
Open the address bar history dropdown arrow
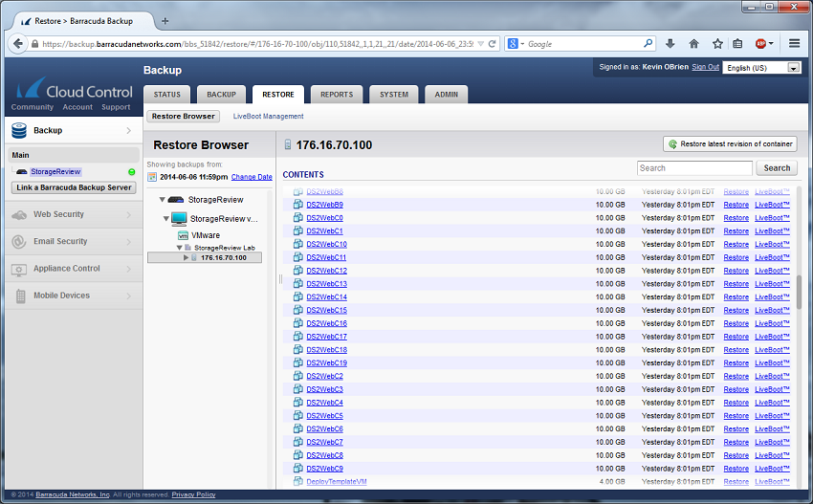pos(481,44)
